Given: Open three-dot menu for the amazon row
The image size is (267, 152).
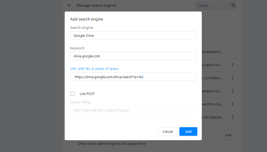Looking at the screenshot, I should [x=233, y=91].
